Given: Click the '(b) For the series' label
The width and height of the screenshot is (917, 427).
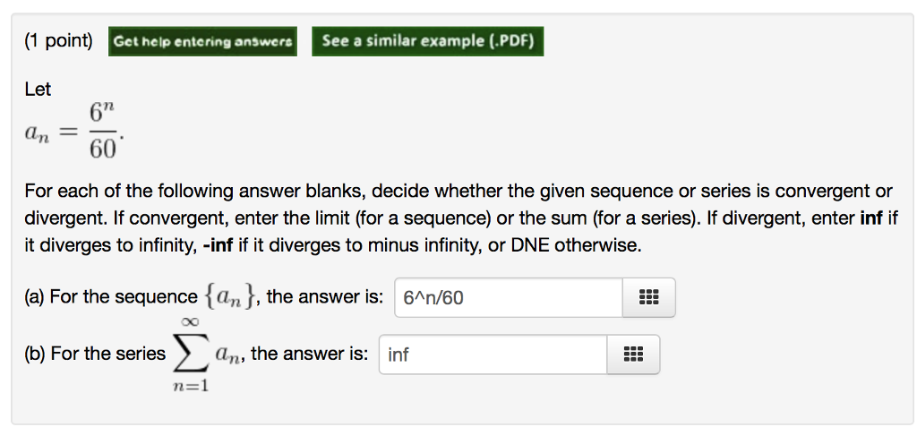Looking at the screenshot, I should 95,354.
